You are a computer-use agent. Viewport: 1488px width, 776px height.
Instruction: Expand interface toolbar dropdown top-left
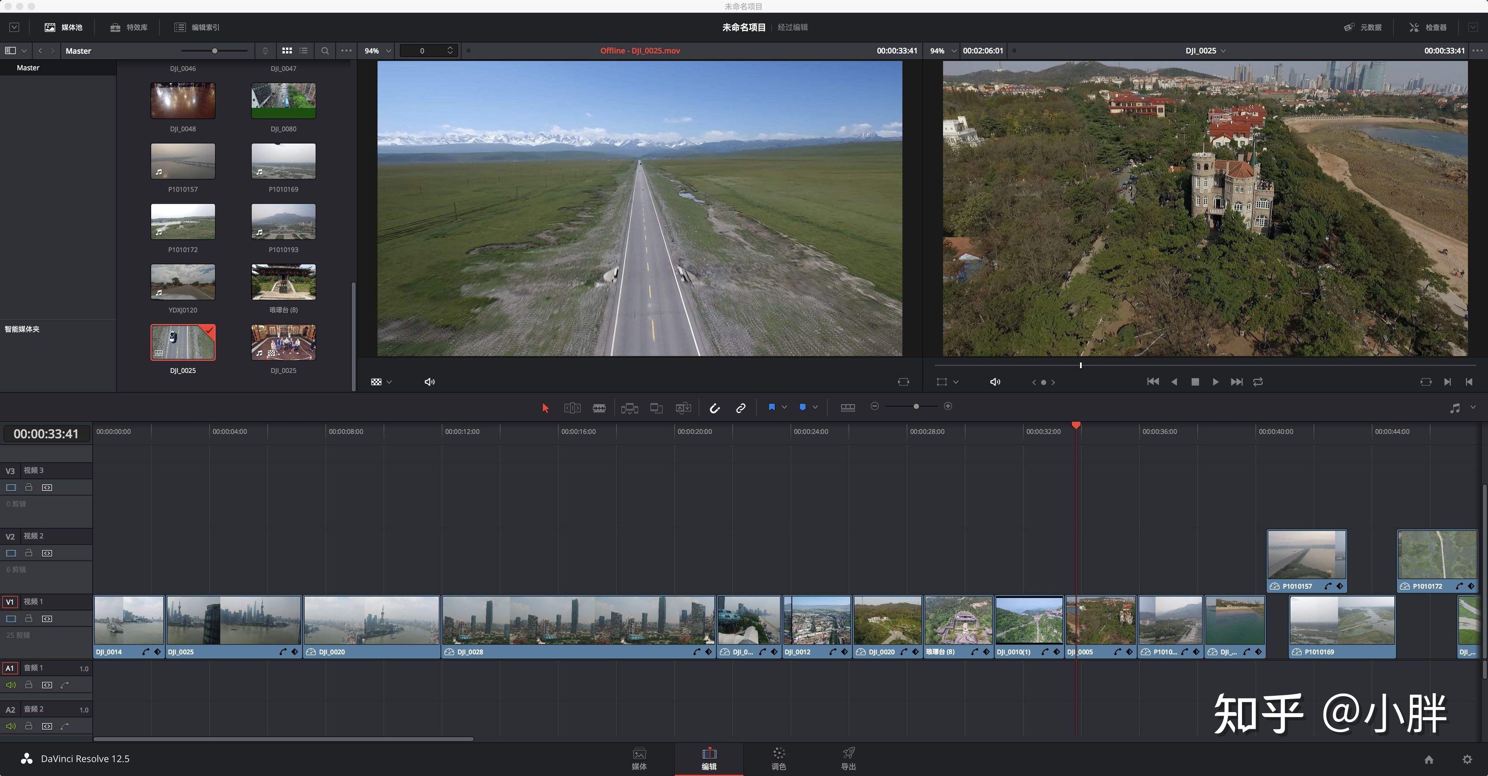click(15, 27)
